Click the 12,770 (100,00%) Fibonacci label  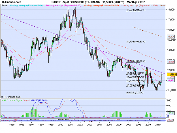136,61
